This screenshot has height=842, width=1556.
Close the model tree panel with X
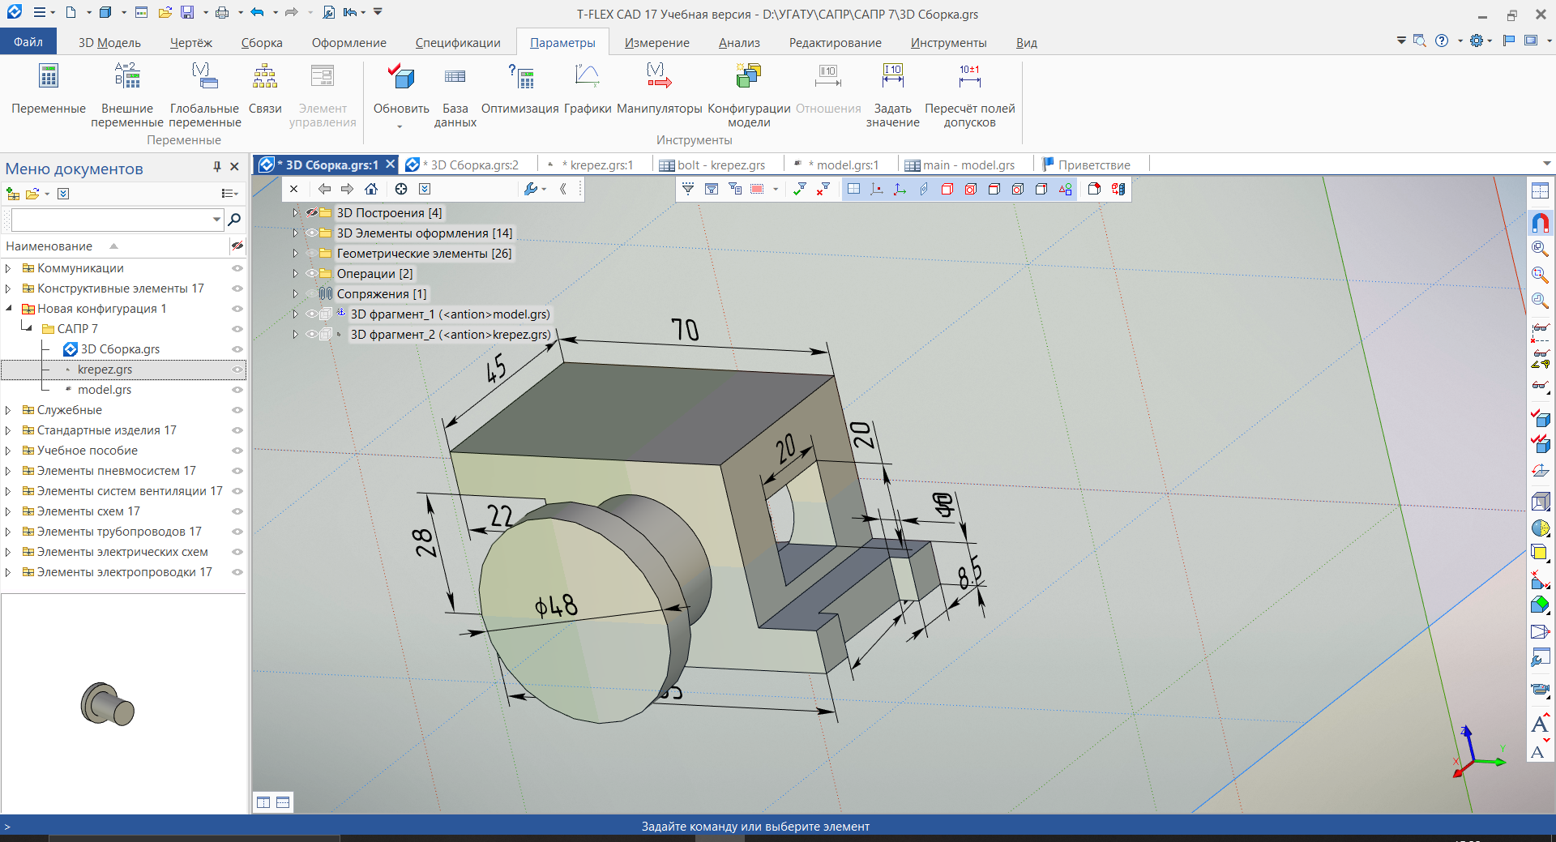coord(294,189)
